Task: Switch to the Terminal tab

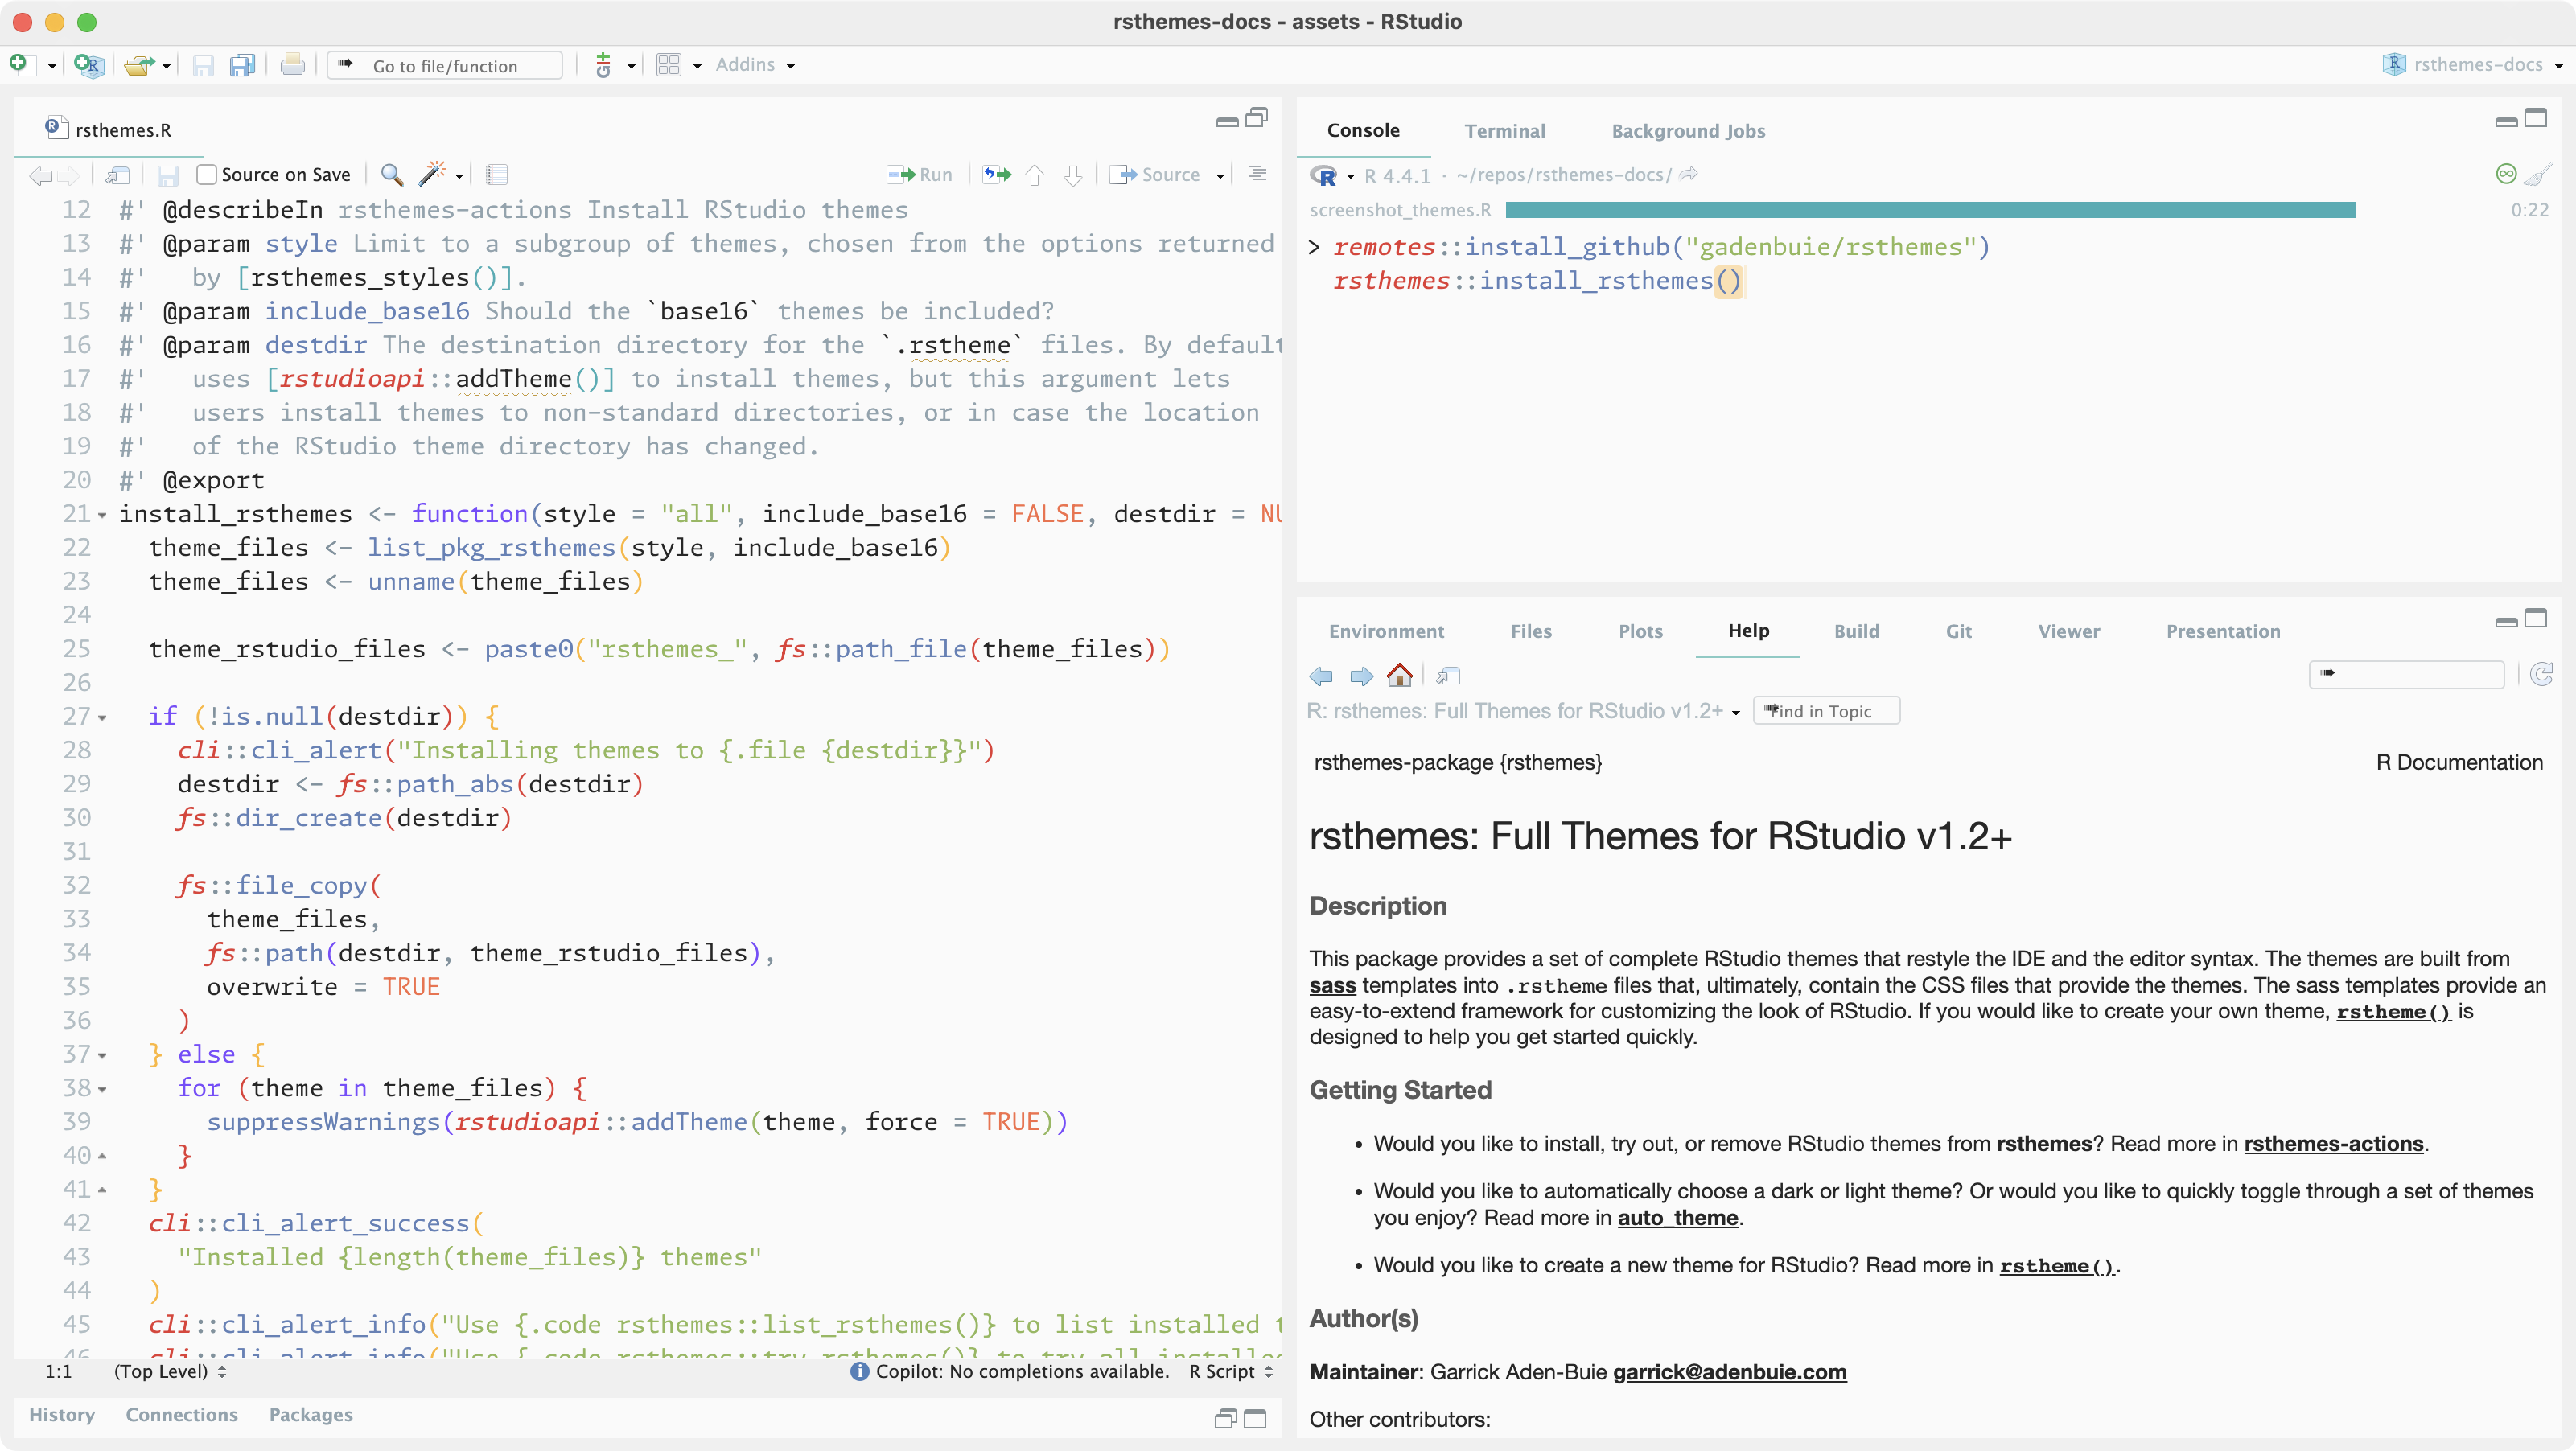Action: point(1504,131)
